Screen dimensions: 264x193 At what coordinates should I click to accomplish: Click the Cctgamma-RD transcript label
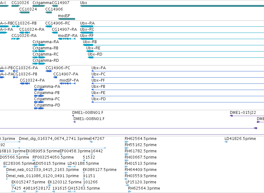pos(46,61)
